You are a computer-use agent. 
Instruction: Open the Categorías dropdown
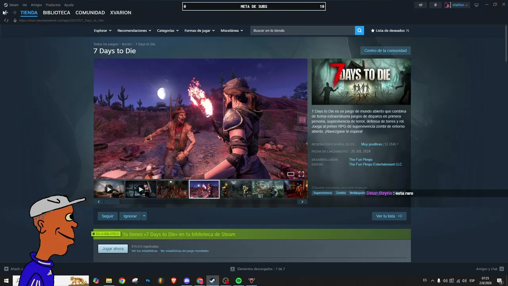[x=168, y=31]
